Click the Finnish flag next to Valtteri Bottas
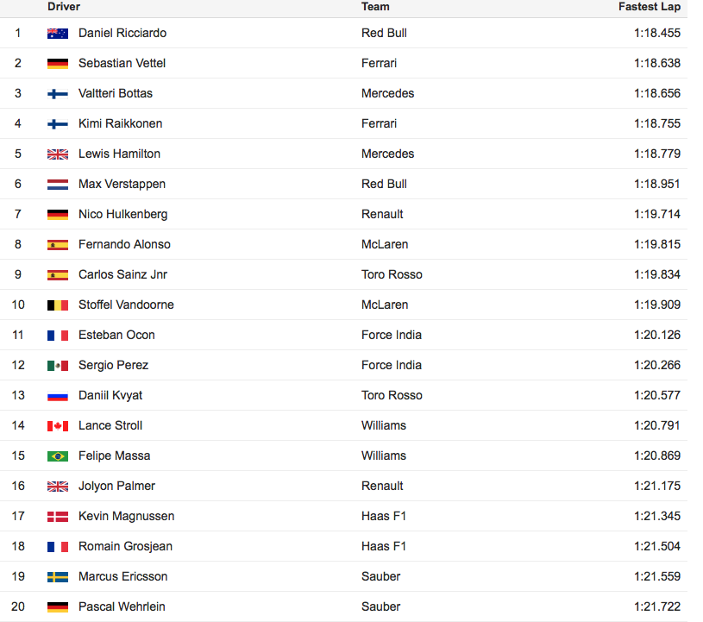Image resolution: width=703 pixels, height=622 pixels. coord(58,94)
